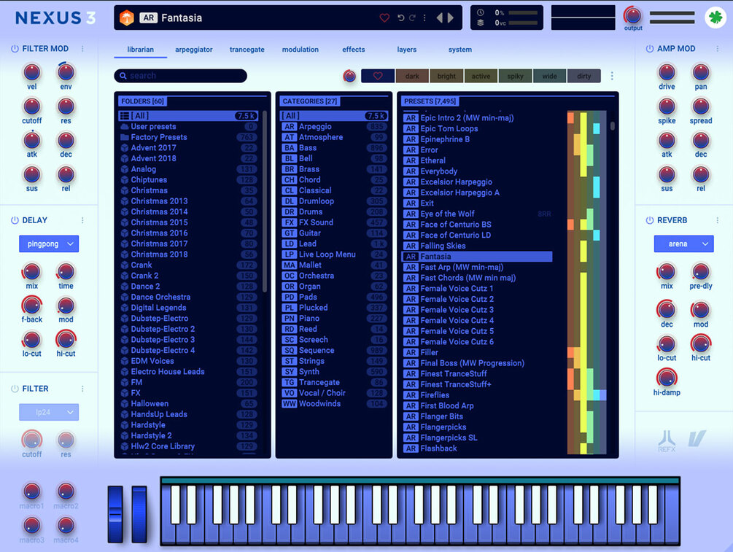Select the Flashback preset
Viewport: 733px width, 552px height.
[x=477, y=448]
